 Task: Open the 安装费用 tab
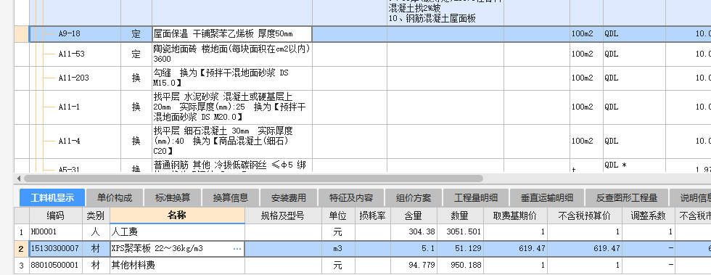(x=289, y=198)
